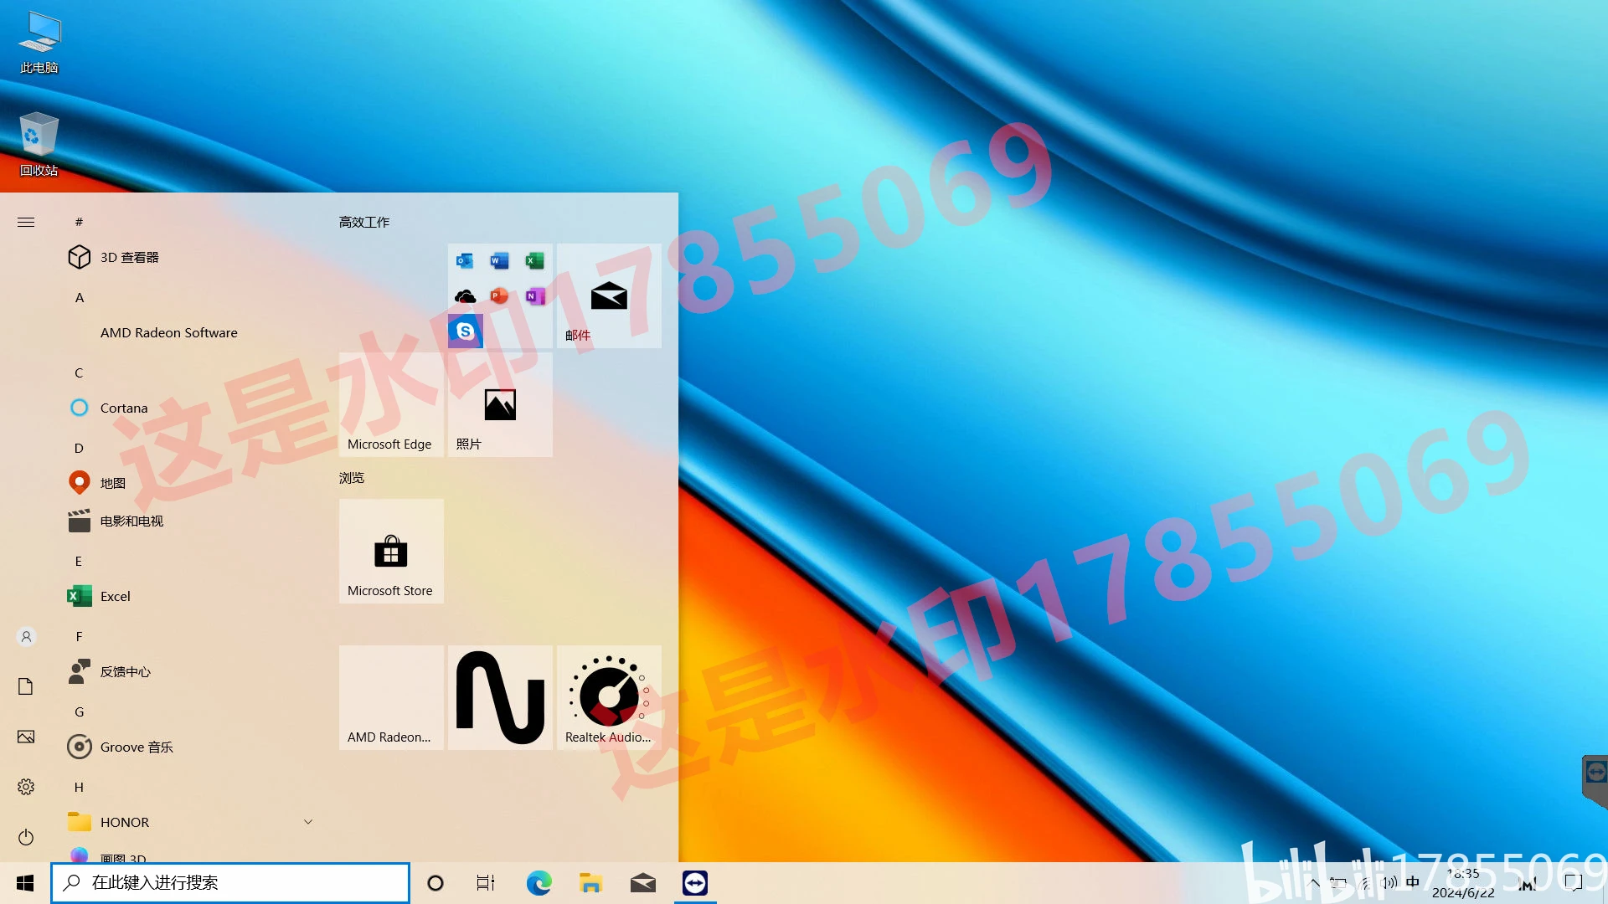Open the notification action center

coord(1574,882)
